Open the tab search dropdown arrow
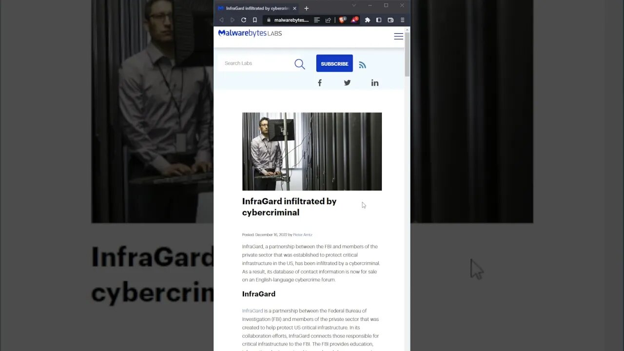624x351 pixels. [x=354, y=5]
